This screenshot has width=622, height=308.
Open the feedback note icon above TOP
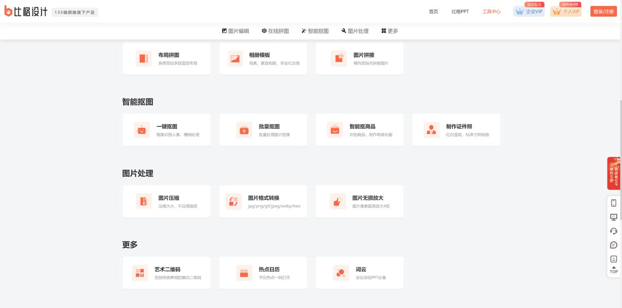coord(614,259)
